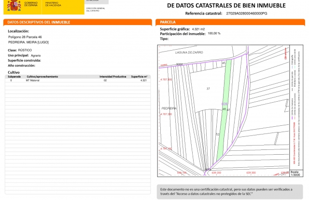
Task: Click the 'GOBIERNO DE ESPAÑA' header text
Action: (x=31, y=4)
